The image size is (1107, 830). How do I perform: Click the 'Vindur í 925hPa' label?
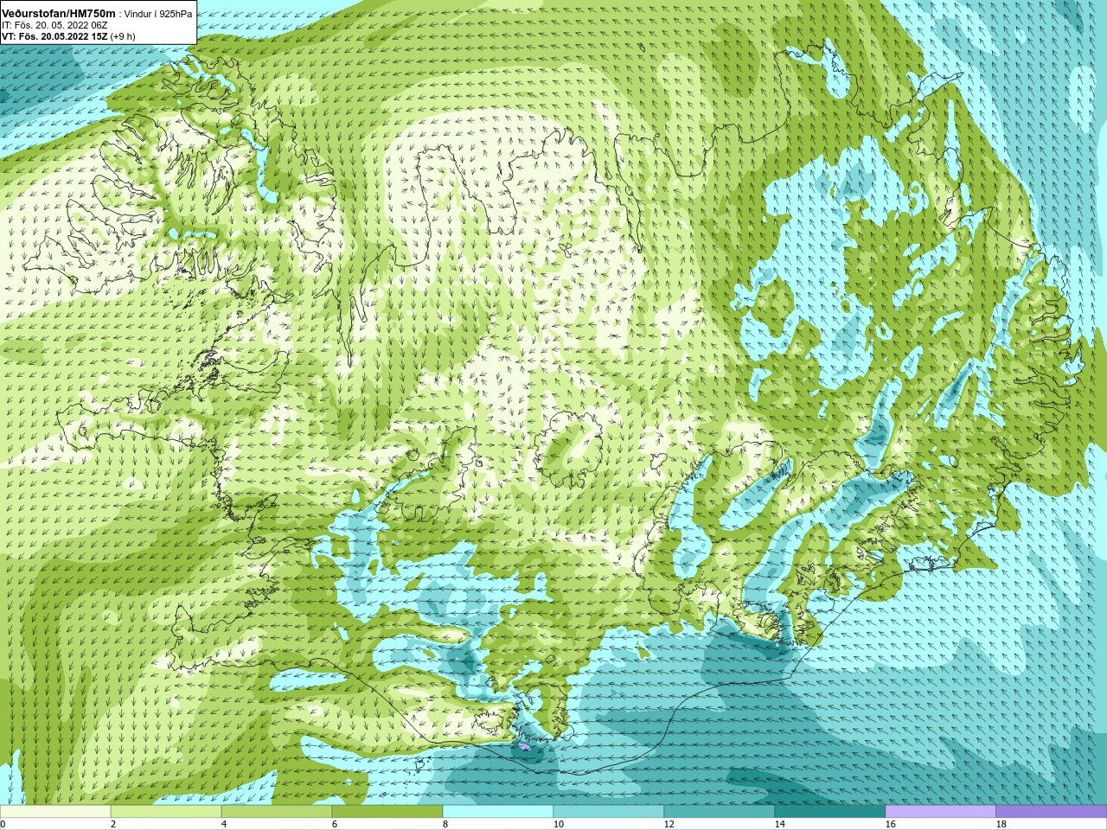(158, 15)
